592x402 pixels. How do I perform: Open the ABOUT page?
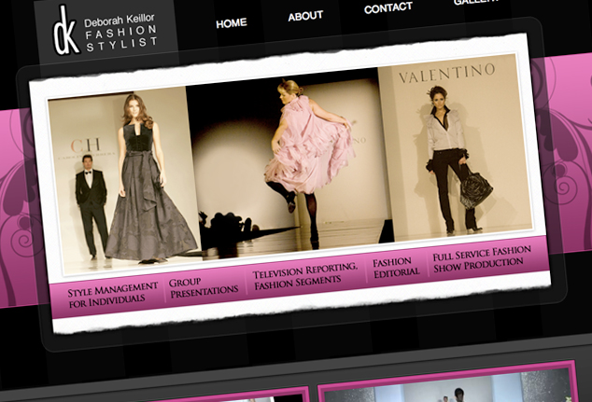[305, 16]
